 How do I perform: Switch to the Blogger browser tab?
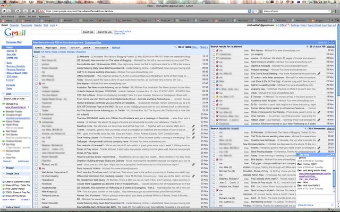point(320,21)
